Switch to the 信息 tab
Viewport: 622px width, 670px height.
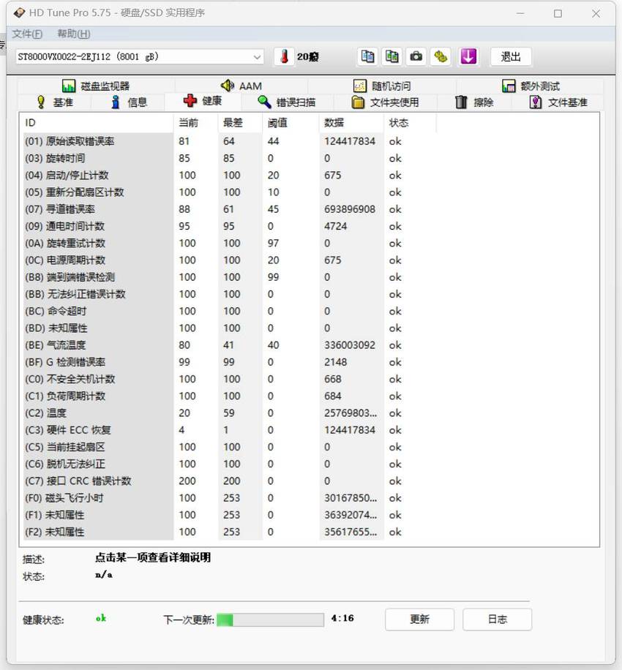tap(128, 102)
